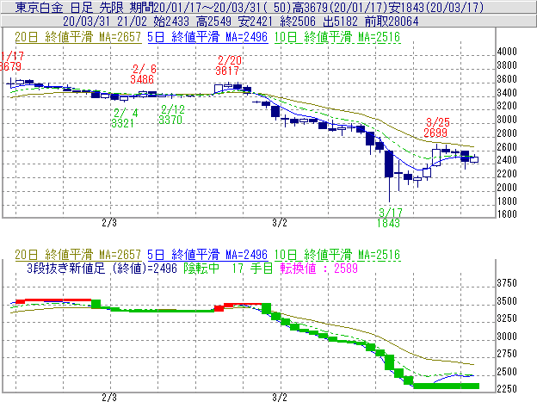The width and height of the screenshot is (537, 408).
Task: Click the 5日 終値平滑 MA=2496 legend in upper chart
Action: [x=207, y=37]
